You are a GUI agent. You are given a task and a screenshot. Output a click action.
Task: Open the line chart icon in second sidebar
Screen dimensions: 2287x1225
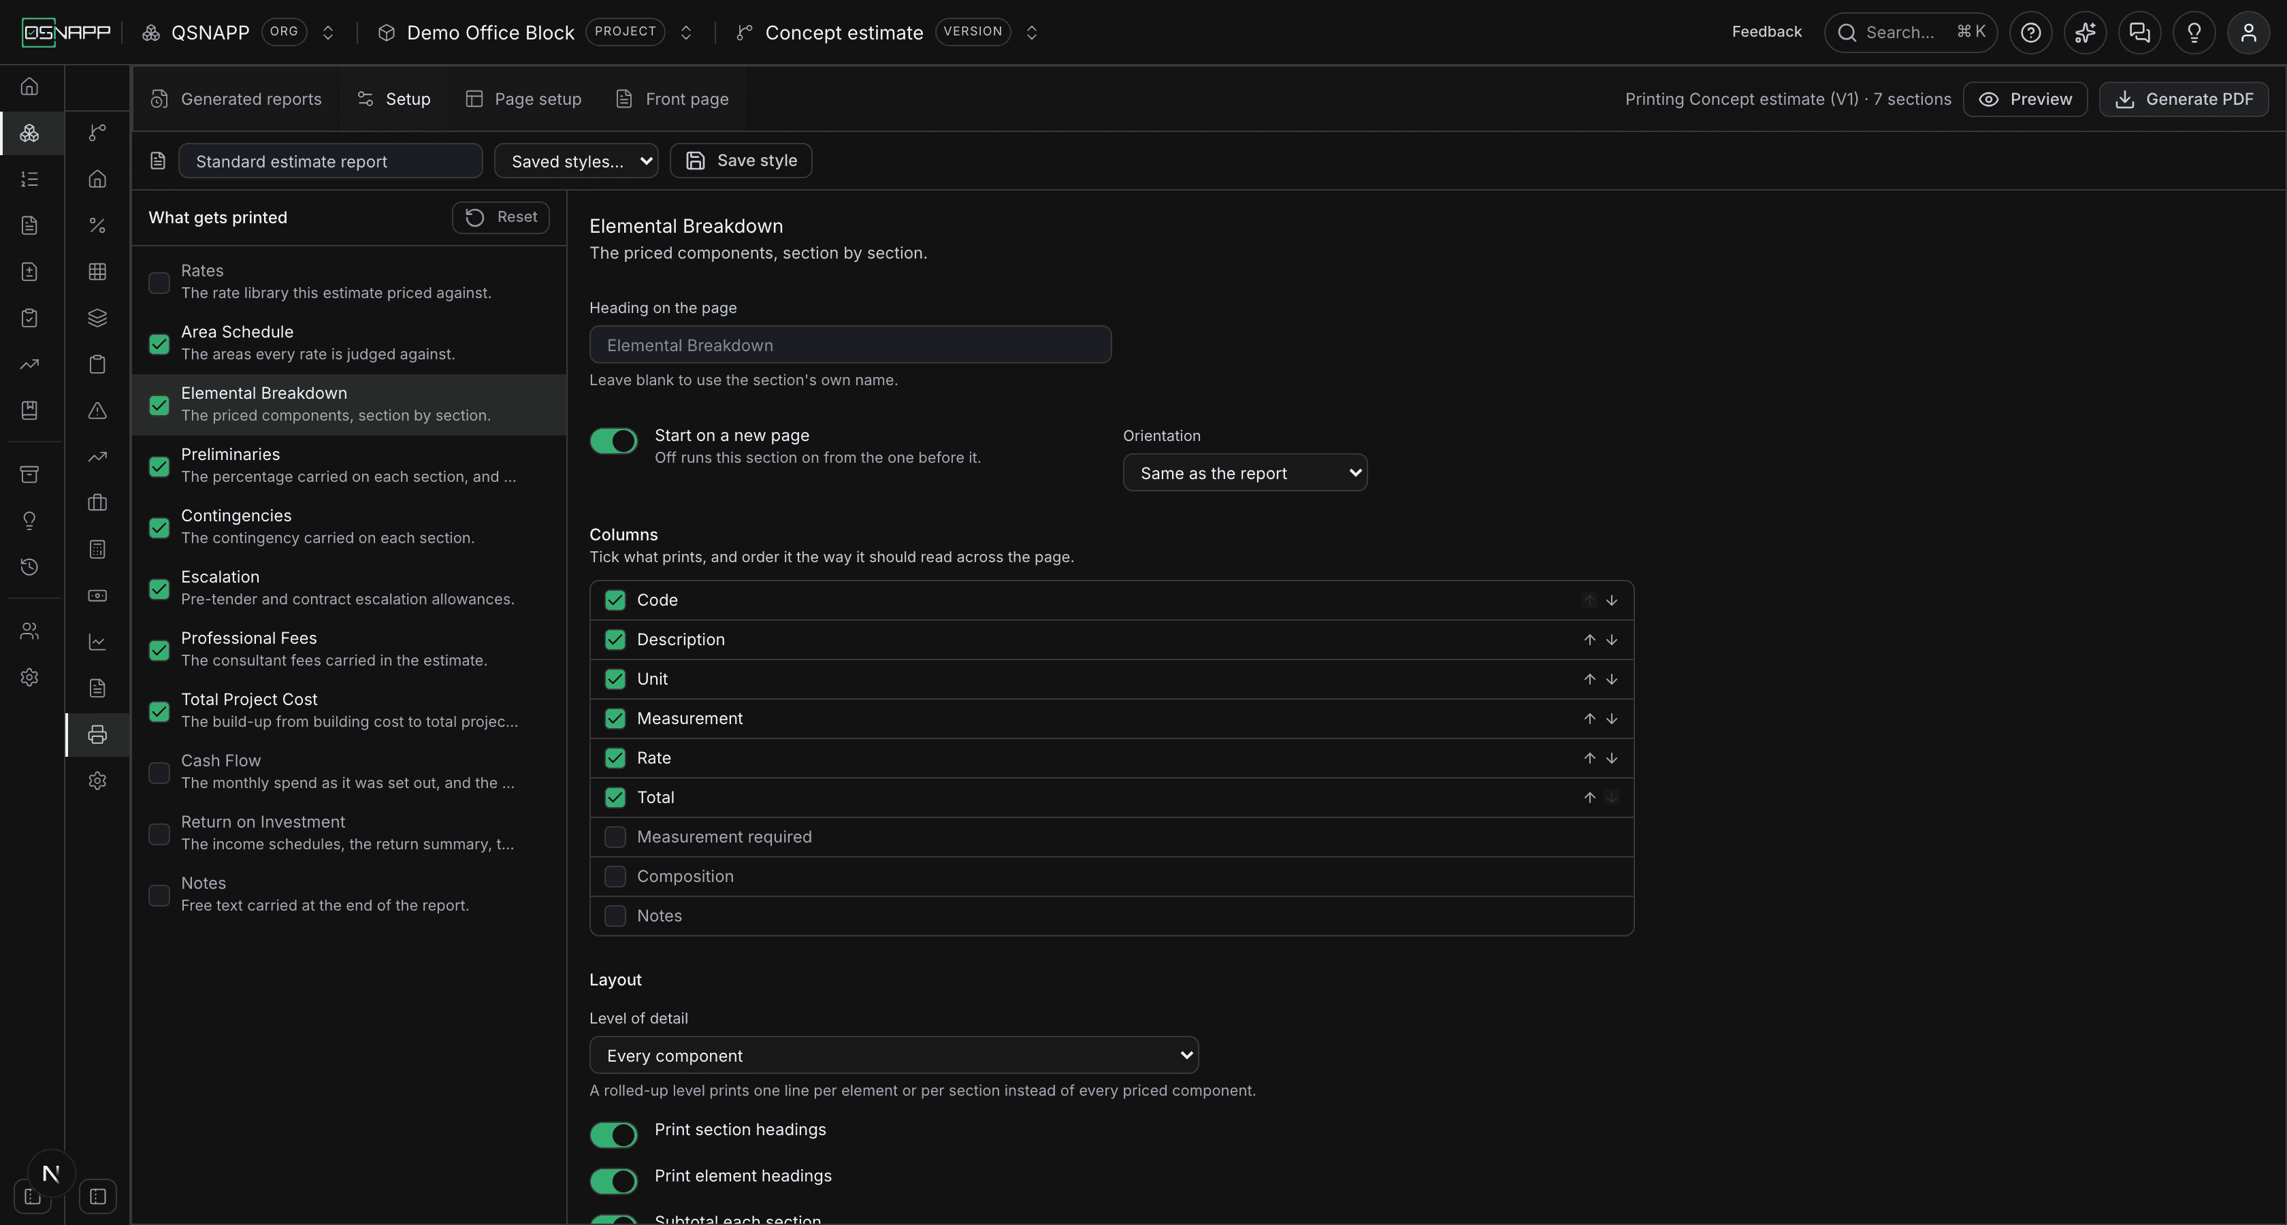[97, 642]
